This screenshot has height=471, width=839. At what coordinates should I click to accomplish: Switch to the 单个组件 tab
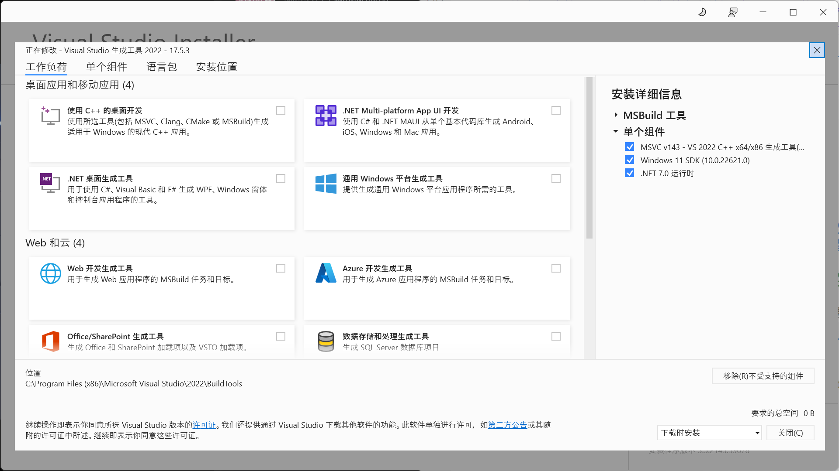[107, 67]
